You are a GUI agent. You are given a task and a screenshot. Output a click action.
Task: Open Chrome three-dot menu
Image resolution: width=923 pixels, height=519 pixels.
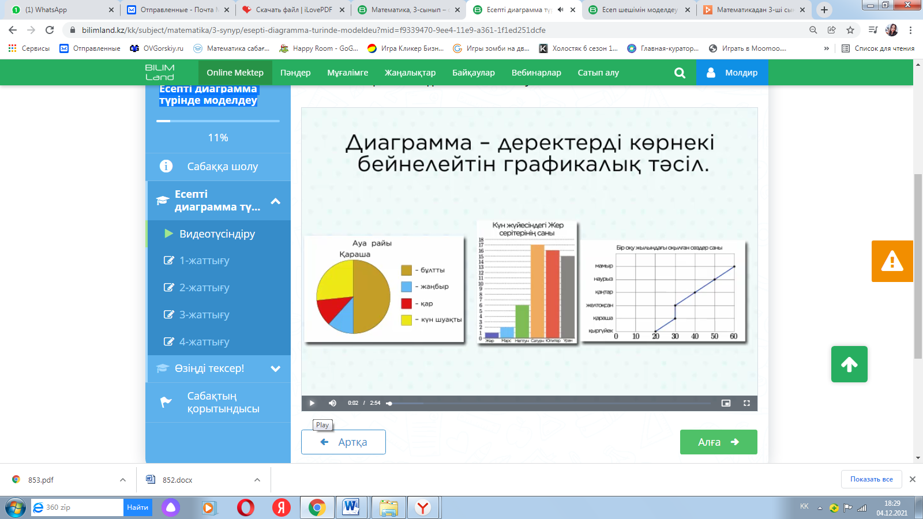pos(910,30)
